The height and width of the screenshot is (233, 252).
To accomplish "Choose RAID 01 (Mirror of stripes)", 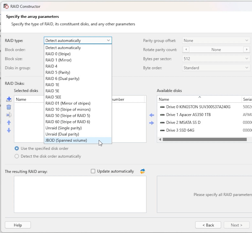I will [78, 103].
